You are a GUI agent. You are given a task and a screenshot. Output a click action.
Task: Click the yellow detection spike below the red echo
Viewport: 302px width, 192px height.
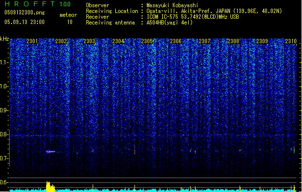point(134,188)
